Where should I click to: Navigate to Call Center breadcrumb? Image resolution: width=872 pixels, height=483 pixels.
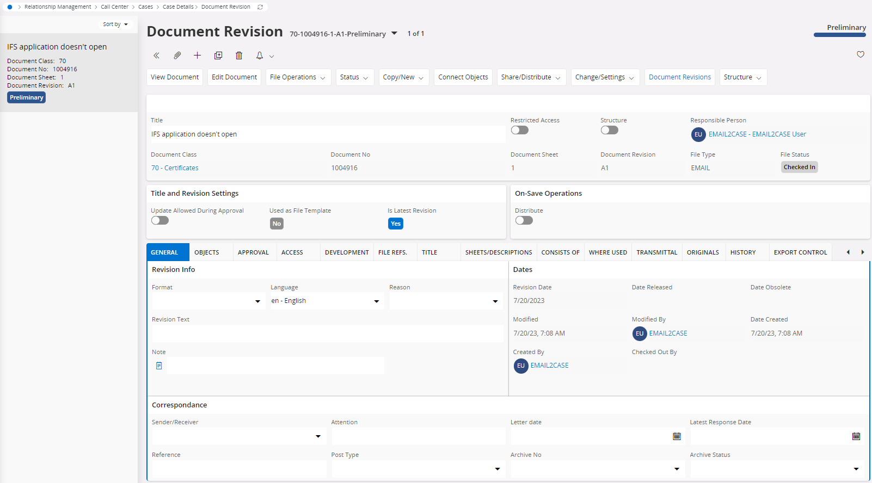pos(115,7)
